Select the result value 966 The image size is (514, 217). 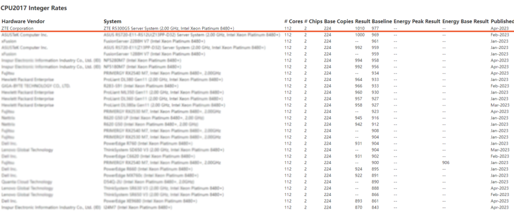click(358, 86)
